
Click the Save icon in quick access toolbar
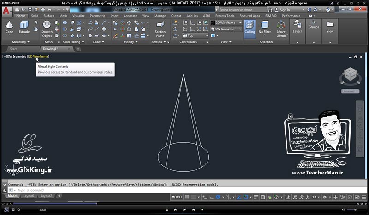(30, 10)
